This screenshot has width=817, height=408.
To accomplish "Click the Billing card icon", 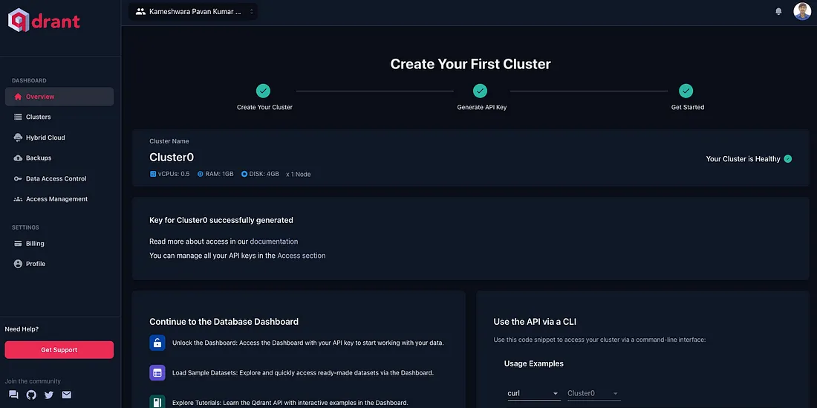I will [x=18, y=243].
